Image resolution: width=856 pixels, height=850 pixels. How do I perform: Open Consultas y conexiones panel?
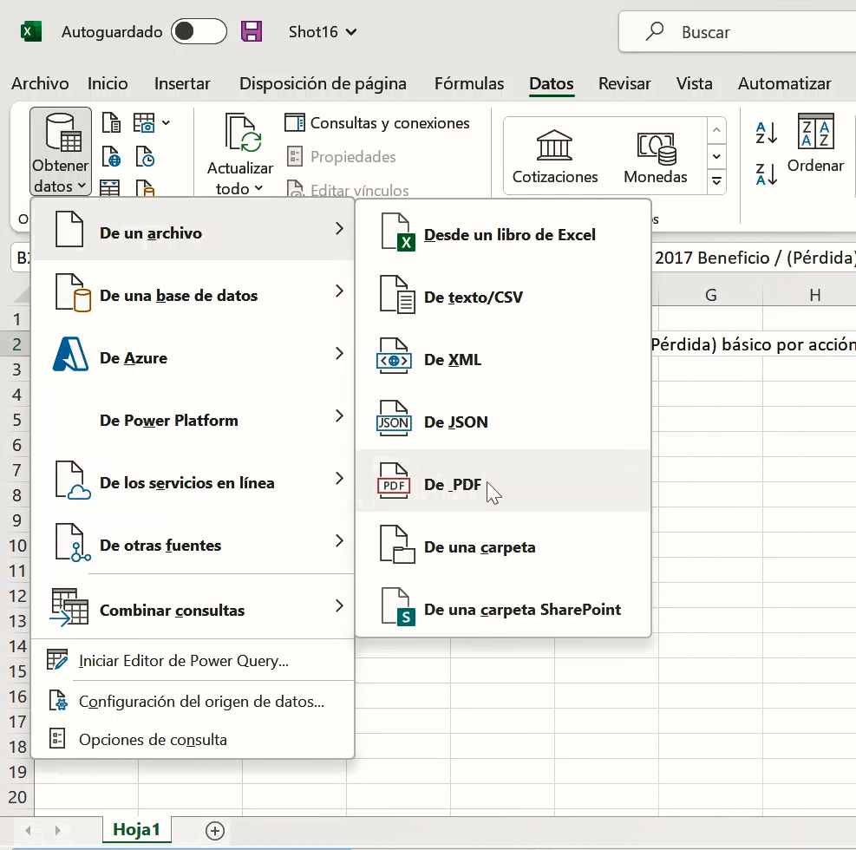pos(378,123)
